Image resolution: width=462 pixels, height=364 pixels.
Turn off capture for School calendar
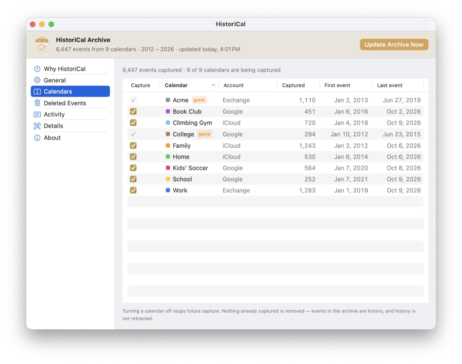click(133, 179)
